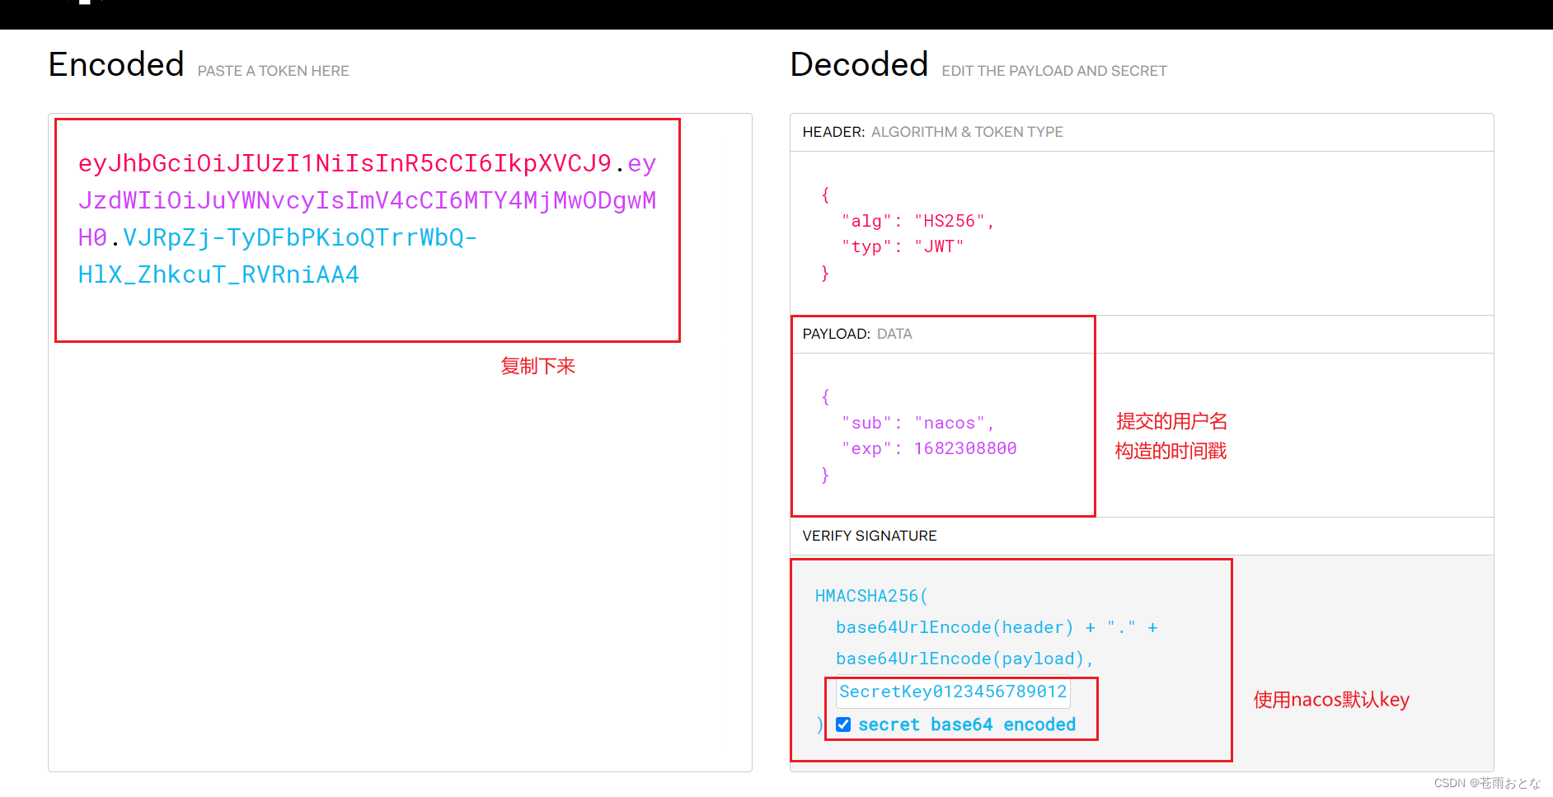
Task: Click the base64UrlEncode(payload) line
Action: coord(964,659)
